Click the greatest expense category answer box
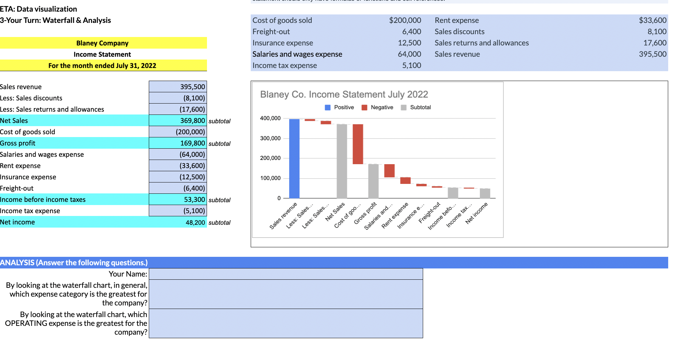Screen dimensions: 677x353 point(286,294)
